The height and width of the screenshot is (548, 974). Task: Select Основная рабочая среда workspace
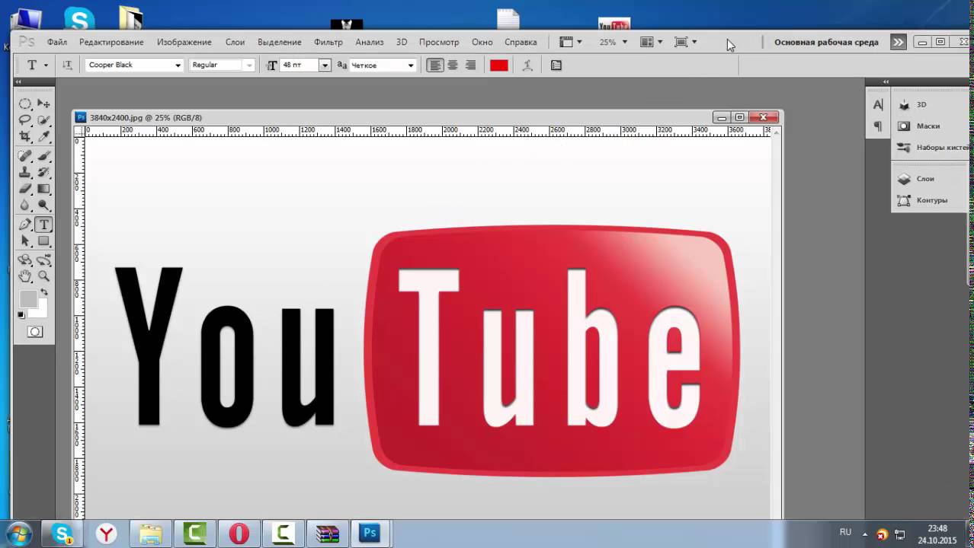coord(826,42)
